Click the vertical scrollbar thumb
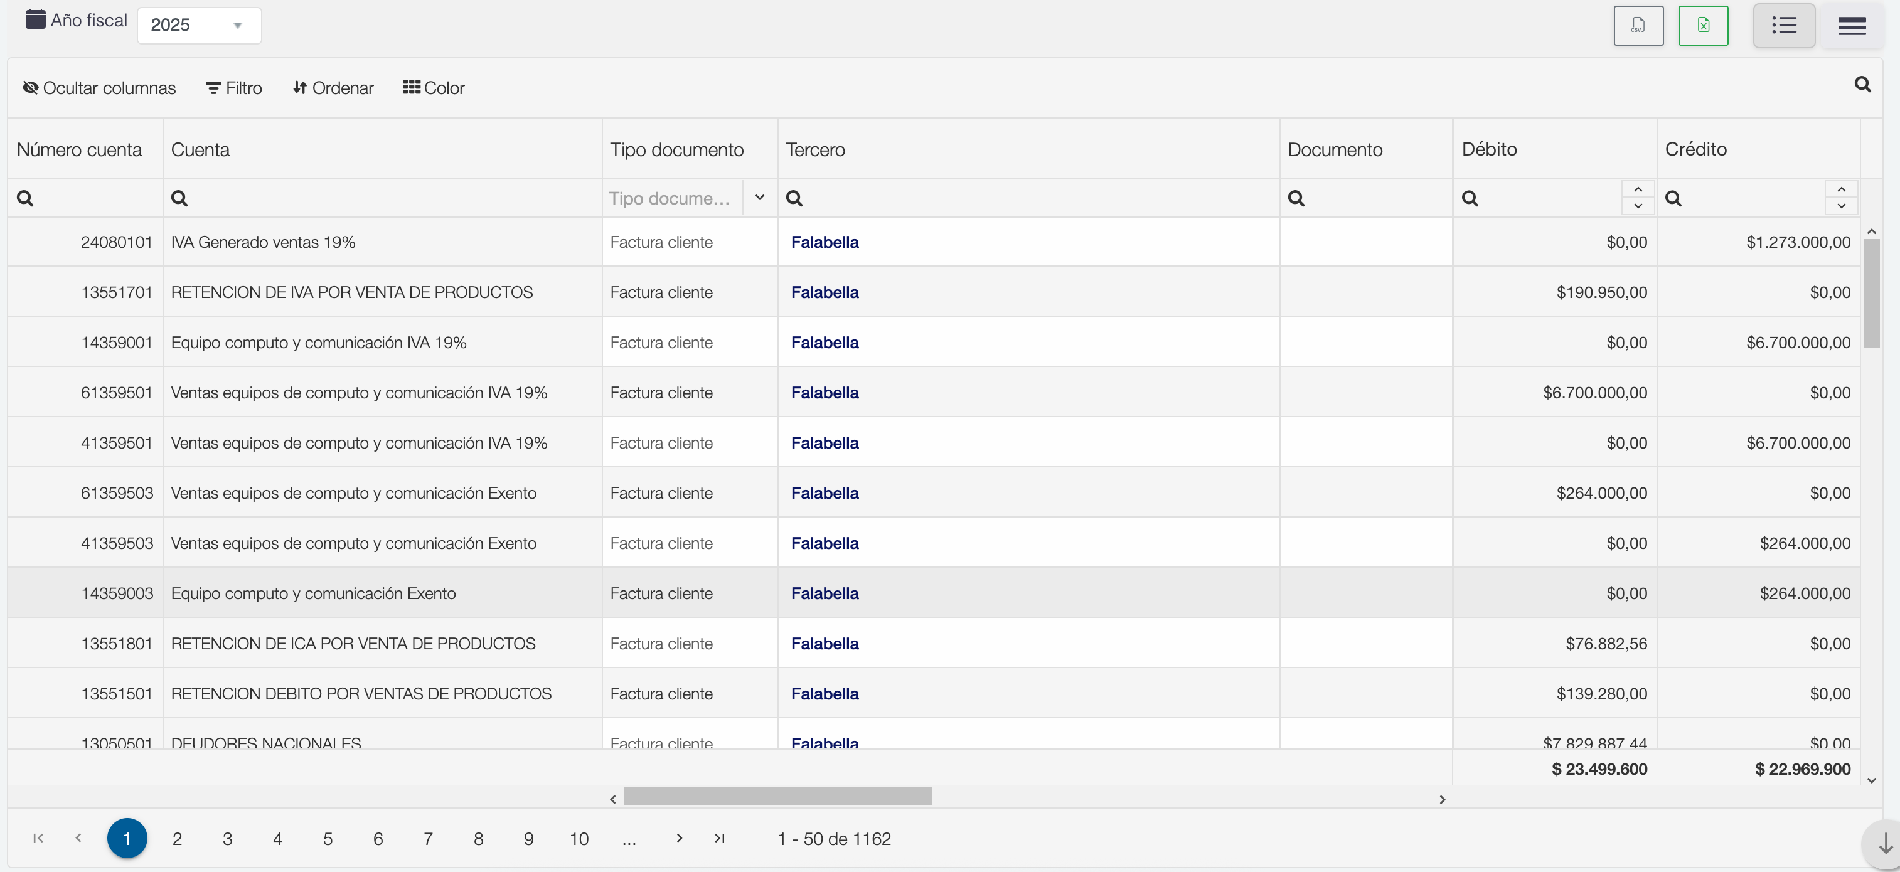Viewport: 1900px width, 872px height. pyautogui.click(x=1871, y=292)
